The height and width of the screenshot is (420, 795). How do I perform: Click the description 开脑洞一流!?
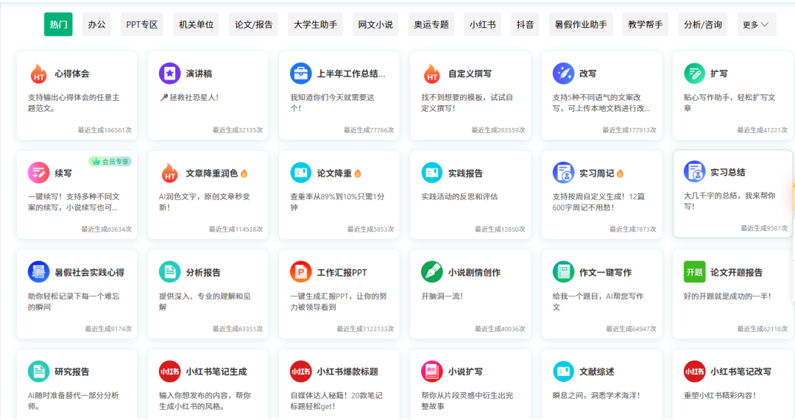442,296
